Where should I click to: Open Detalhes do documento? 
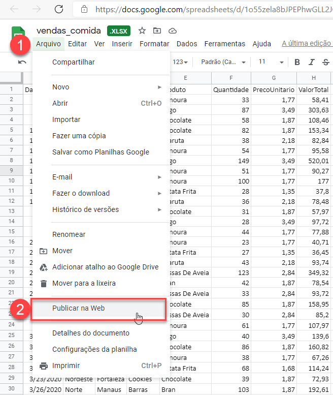coord(102,333)
